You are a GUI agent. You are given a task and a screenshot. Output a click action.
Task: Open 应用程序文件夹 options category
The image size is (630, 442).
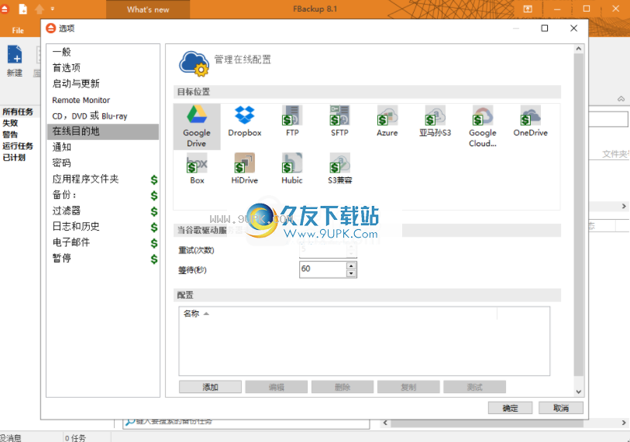pyautogui.click(x=103, y=179)
